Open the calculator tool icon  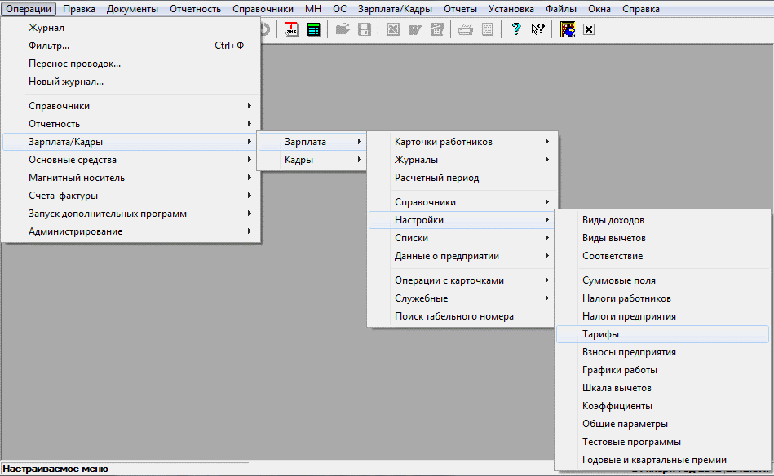[313, 29]
